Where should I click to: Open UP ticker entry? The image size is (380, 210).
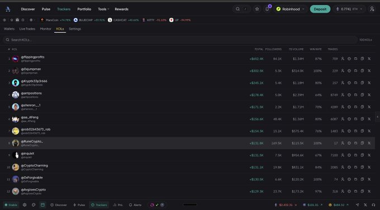pos(180,20)
